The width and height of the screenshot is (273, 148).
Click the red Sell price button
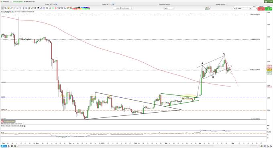tap(261, 9)
